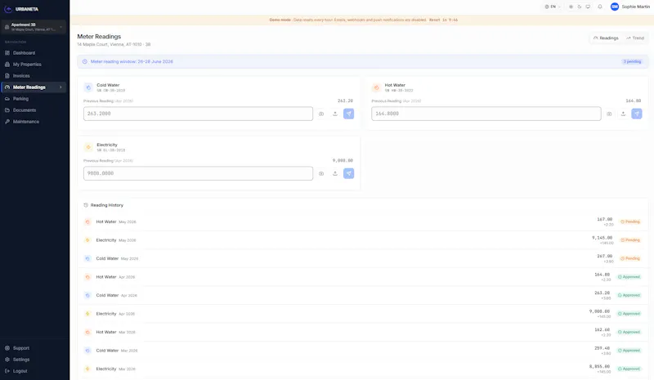This screenshot has height=380, width=654.
Task: Click the Settings gear icon
Action: coord(7,360)
